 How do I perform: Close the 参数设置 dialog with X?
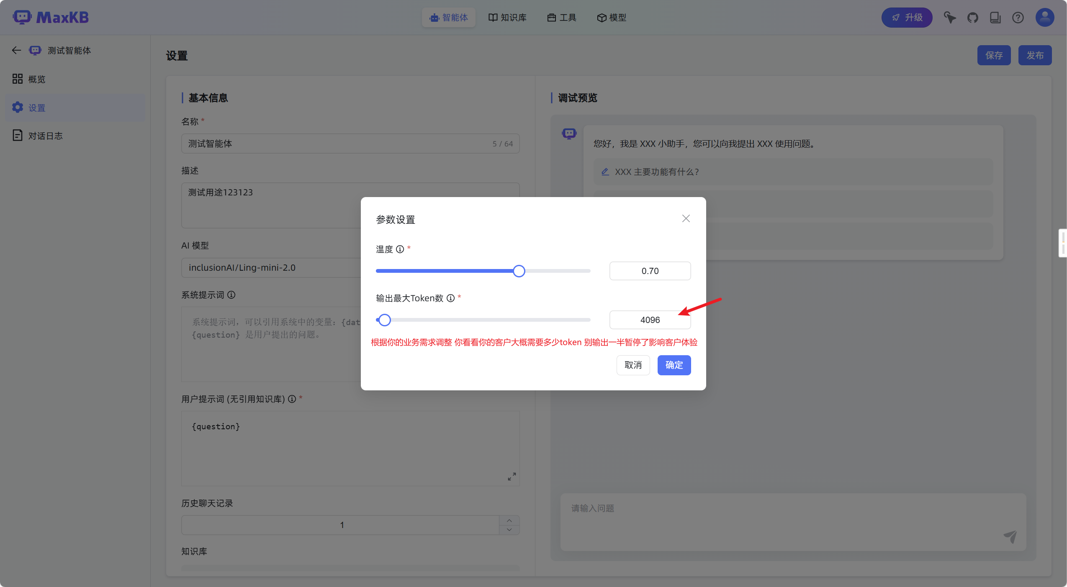(686, 219)
